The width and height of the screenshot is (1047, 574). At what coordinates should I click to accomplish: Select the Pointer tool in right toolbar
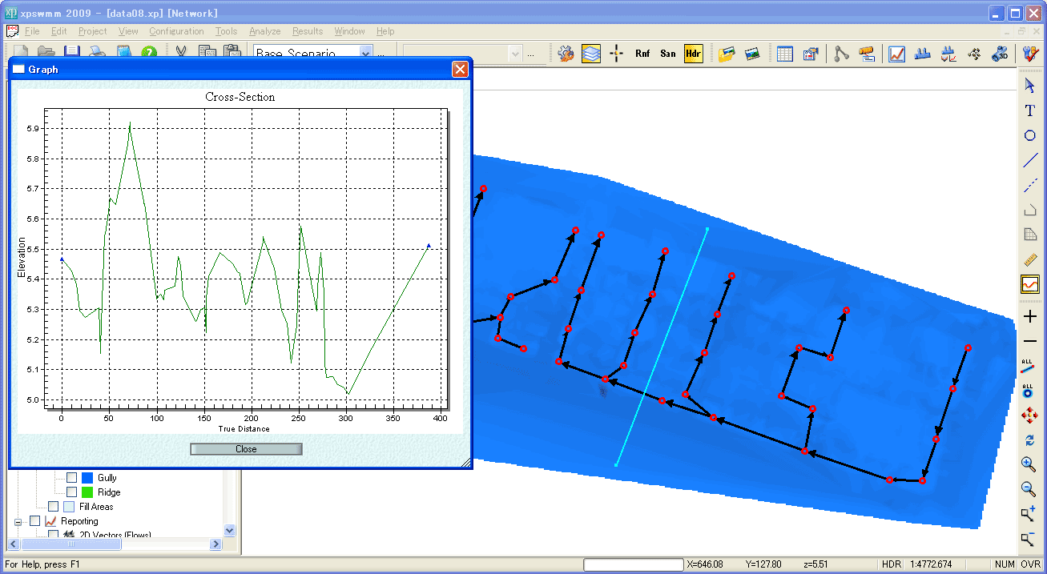[1030, 86]
